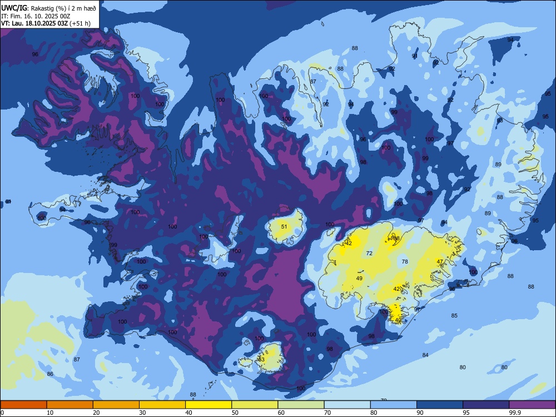Click the title 'Rakastig (%) í 2 m hæð'
The image size is (556, 417).
tap(63, 8)
